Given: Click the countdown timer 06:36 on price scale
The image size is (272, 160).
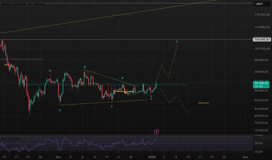Looking at the screenshot, I should click(x=259, y=86).
